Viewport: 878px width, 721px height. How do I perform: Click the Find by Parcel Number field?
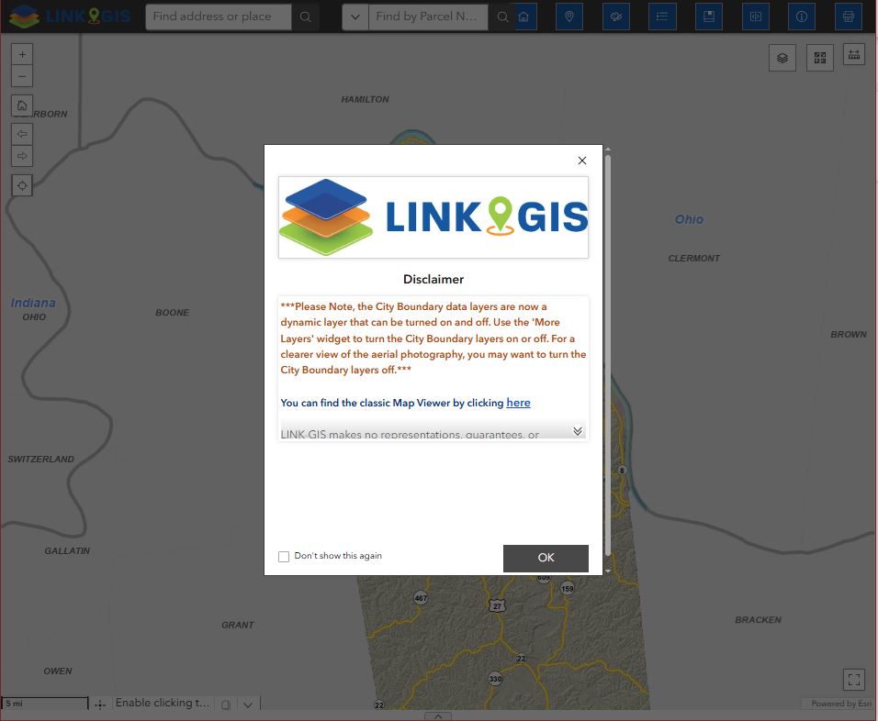428,17
